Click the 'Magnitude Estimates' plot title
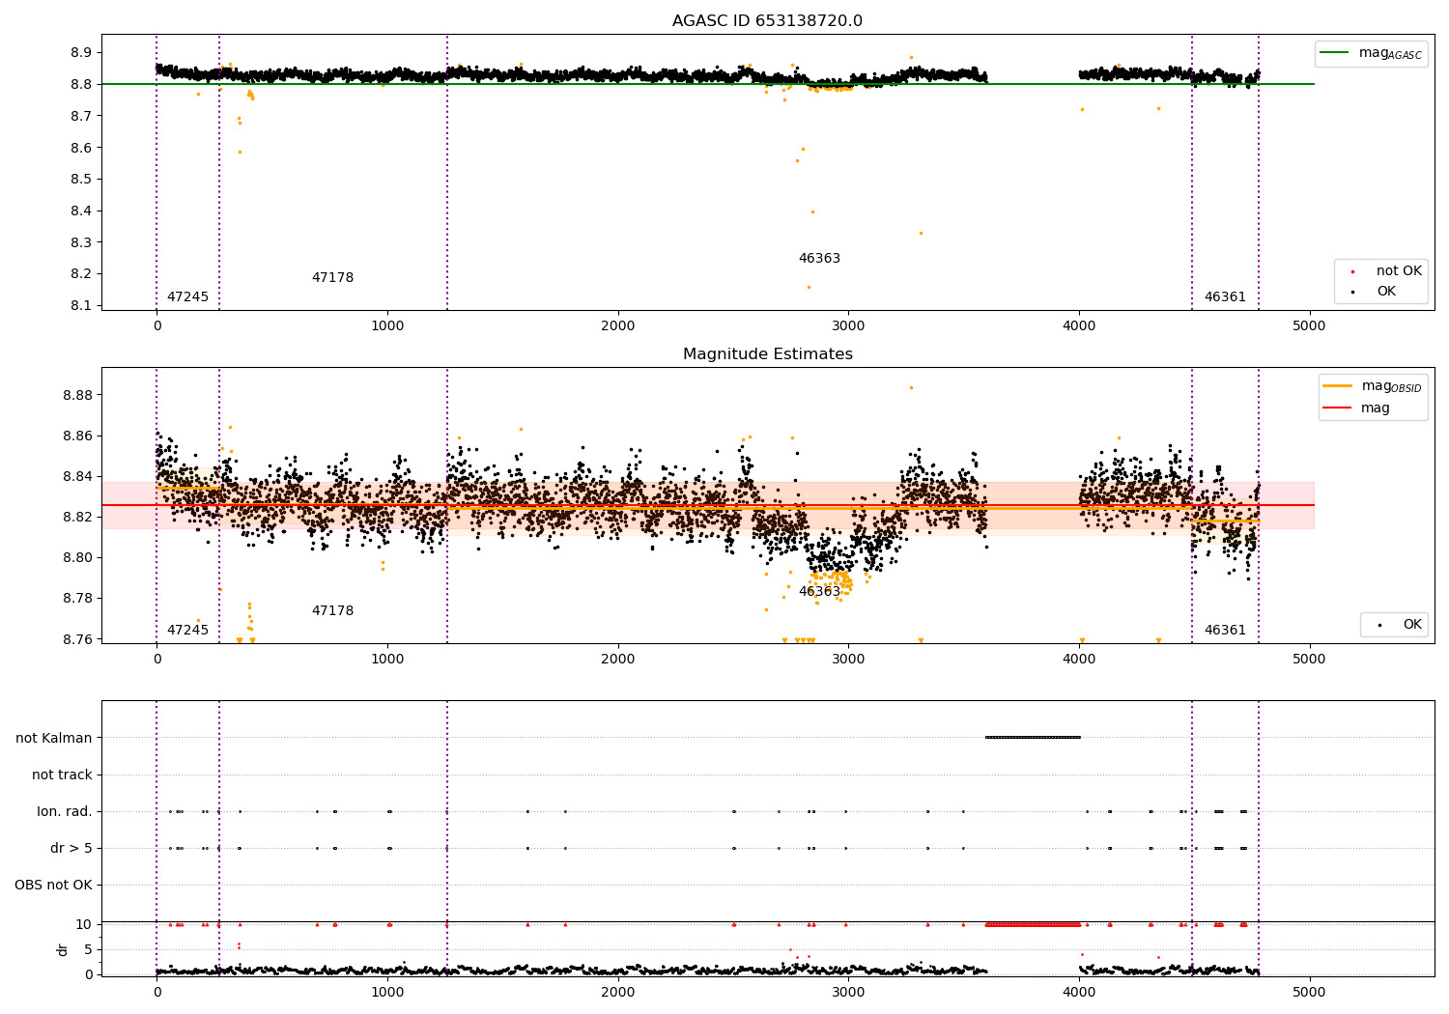Image resolution: width=1449 pixels, height=1014 pixels. tap(767, 354)
